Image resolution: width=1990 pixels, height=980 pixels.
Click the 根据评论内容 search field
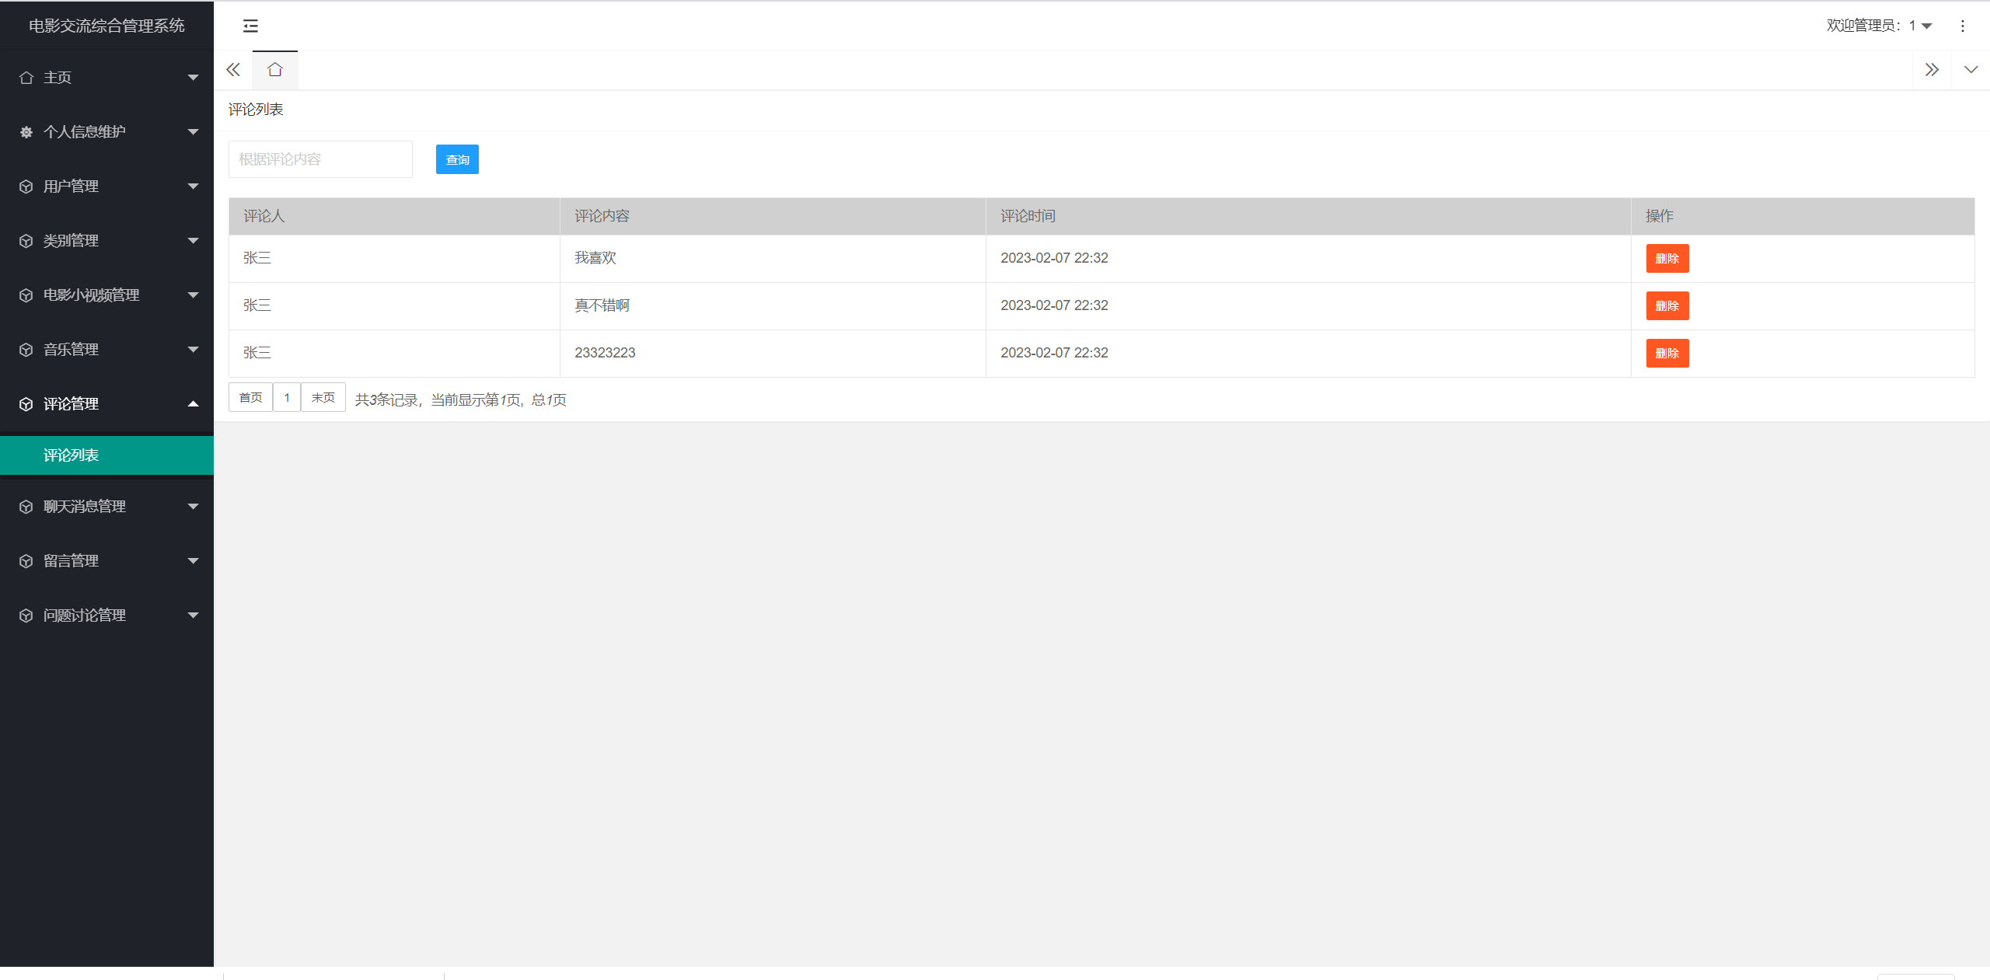320,160
